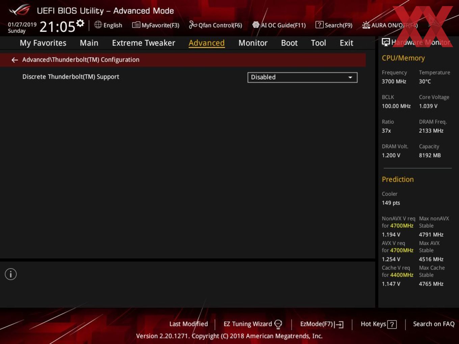Click the Hot Keys question mark box
Viewport: 459px width, 344px height.
(392, 324)
